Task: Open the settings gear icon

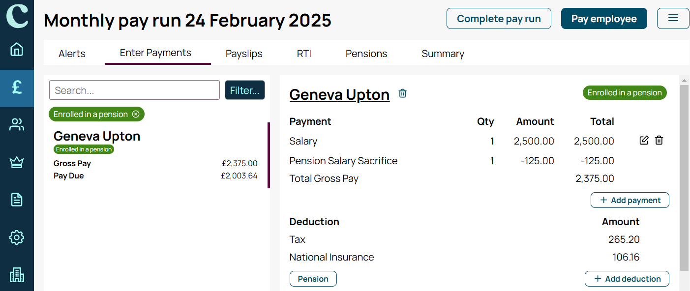Action: pos(17,237)
